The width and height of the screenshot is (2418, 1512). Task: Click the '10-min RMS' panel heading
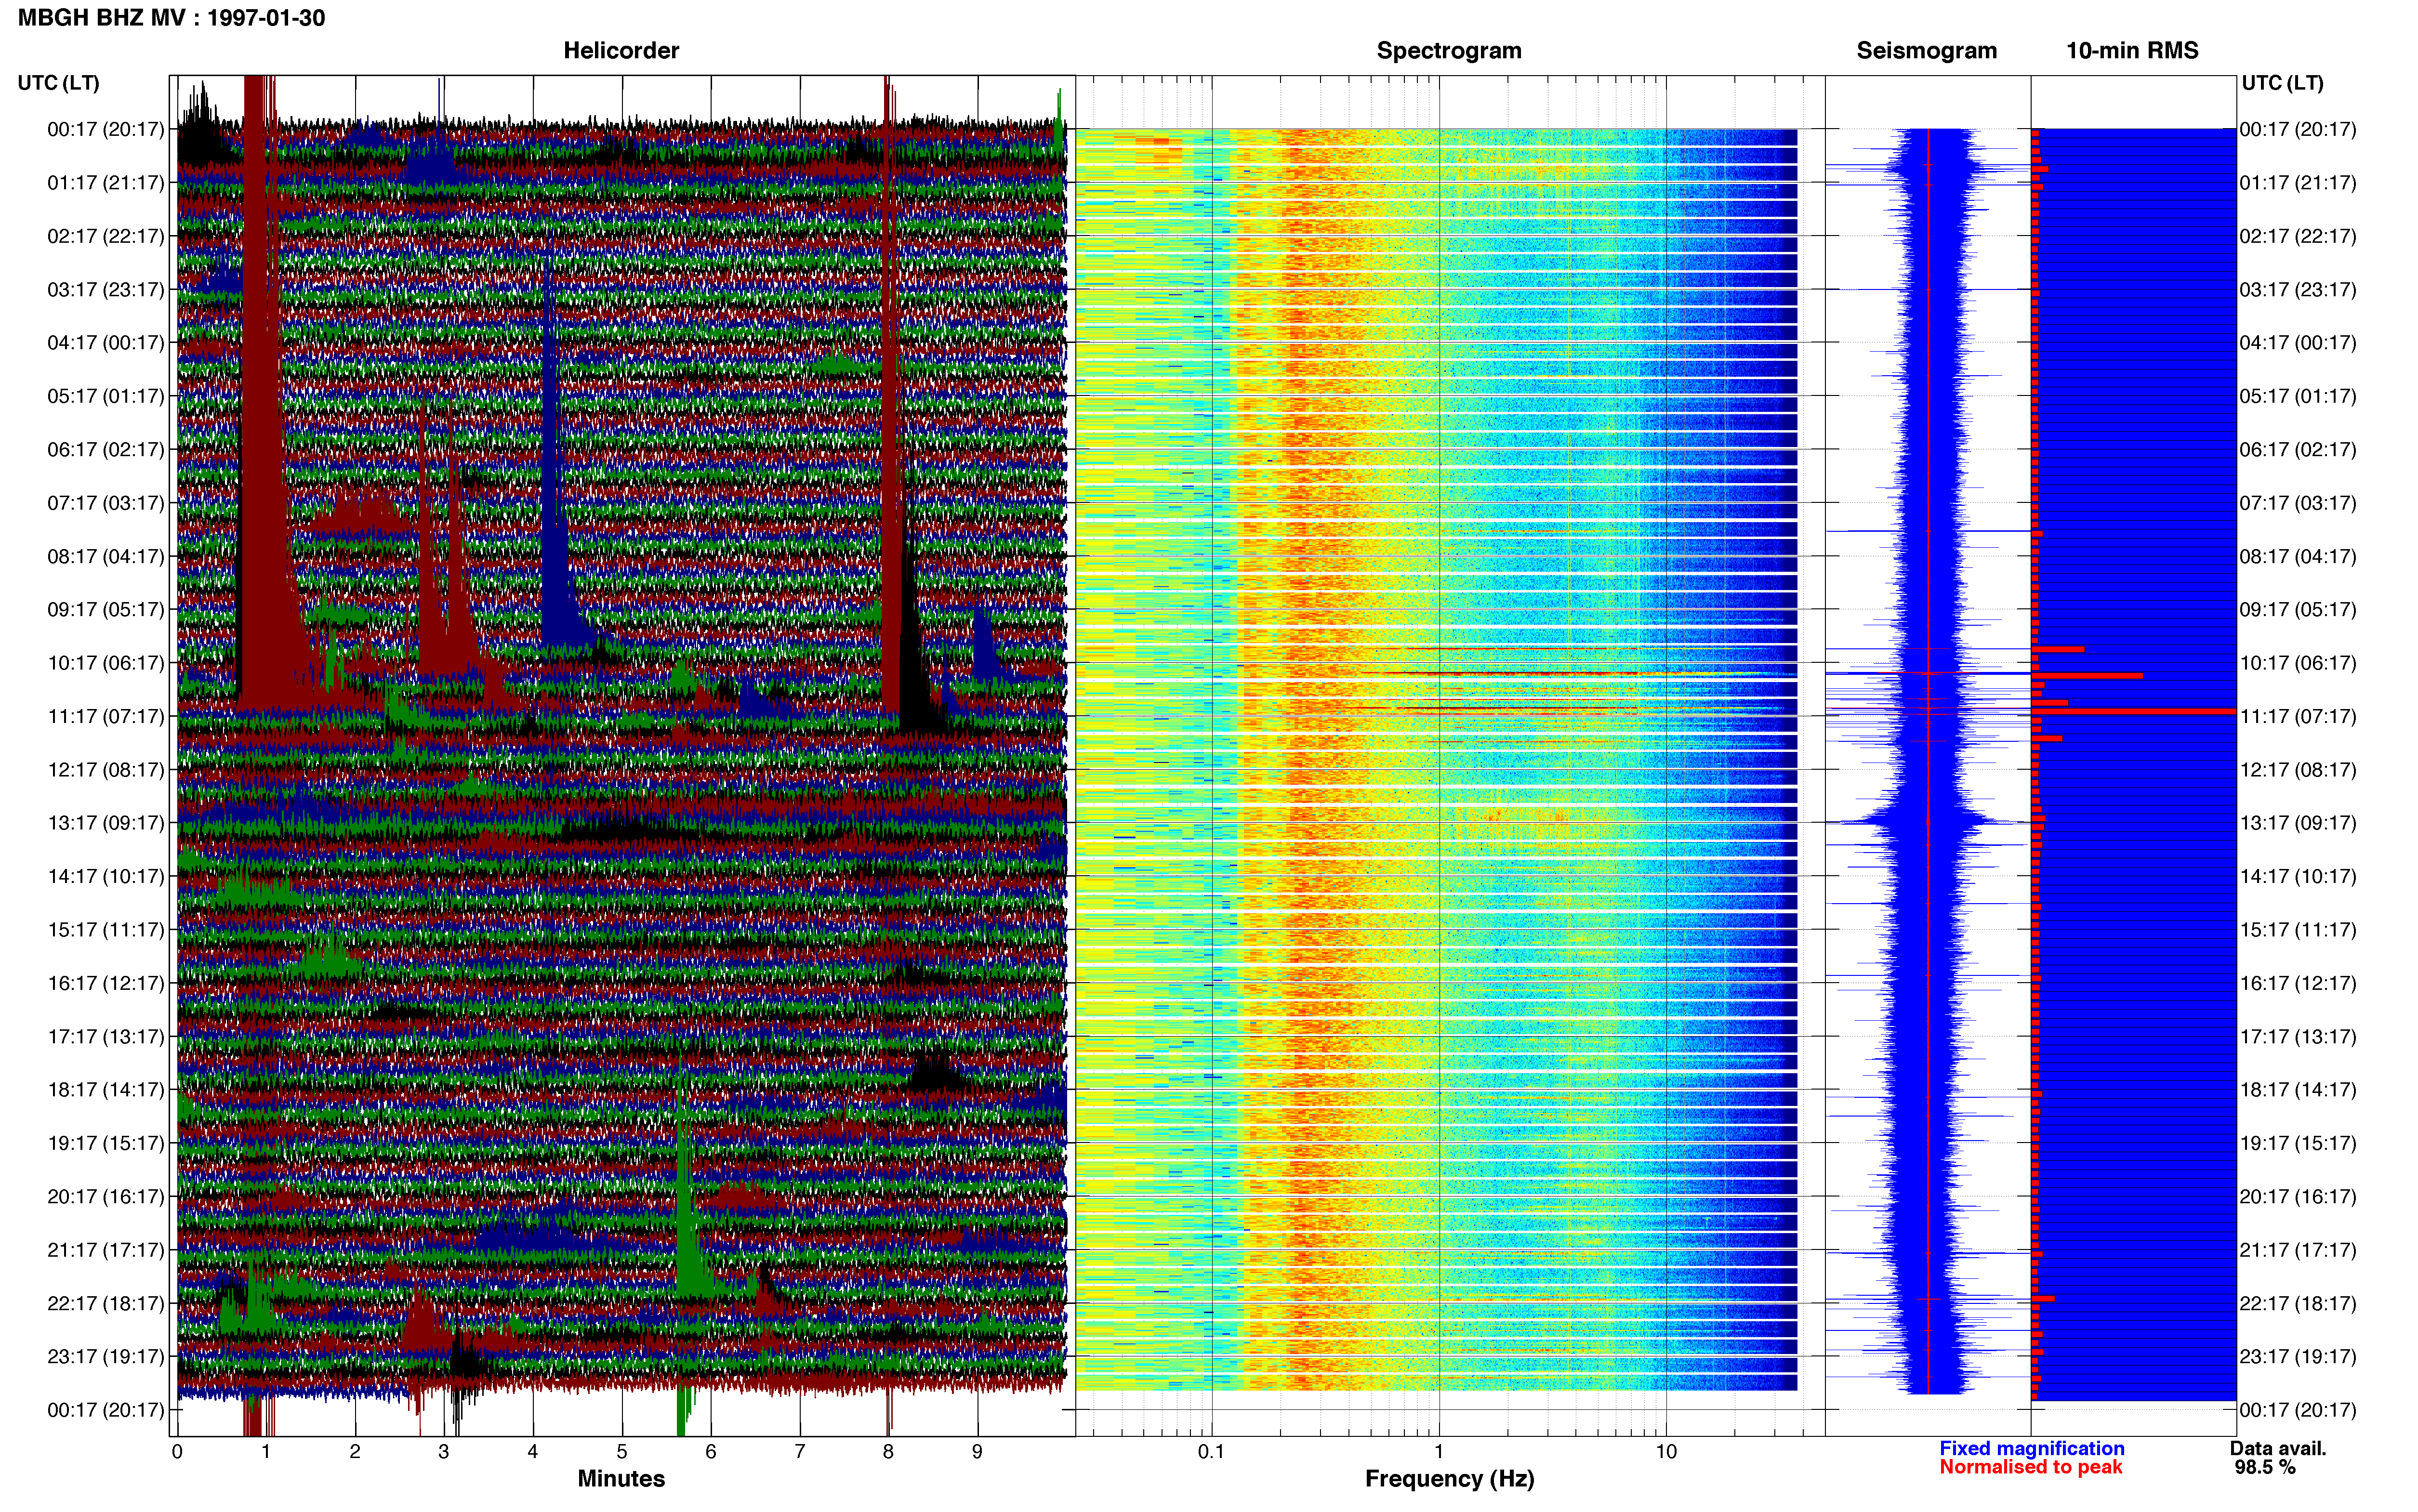click(2132, 50)
